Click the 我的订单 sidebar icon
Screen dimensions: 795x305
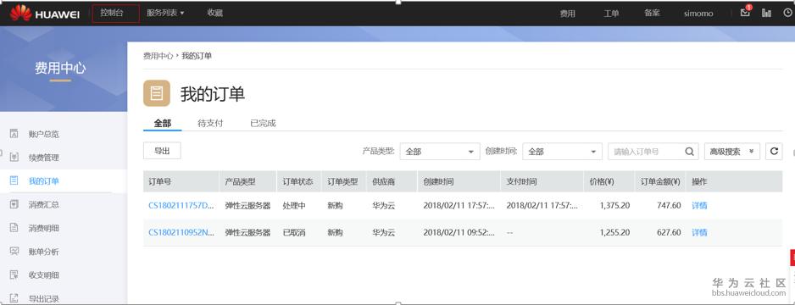click(14, 180)
